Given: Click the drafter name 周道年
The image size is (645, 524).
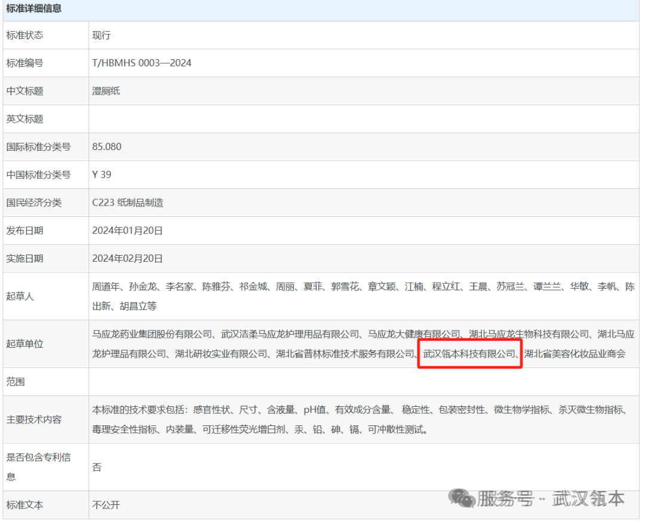Looking at the screenshot, I should 106,286.
